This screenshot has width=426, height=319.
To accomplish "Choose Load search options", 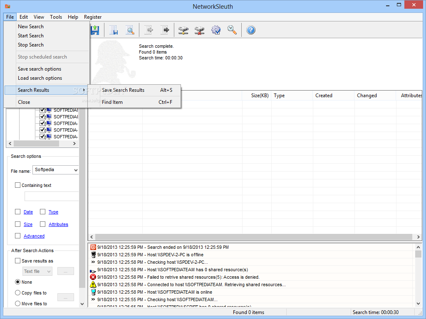I will pos(47,78).
